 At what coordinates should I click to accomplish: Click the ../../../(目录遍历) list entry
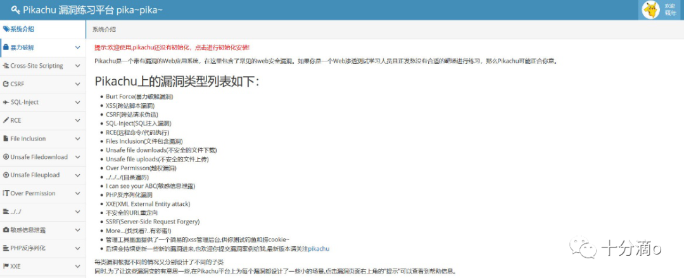127,177
